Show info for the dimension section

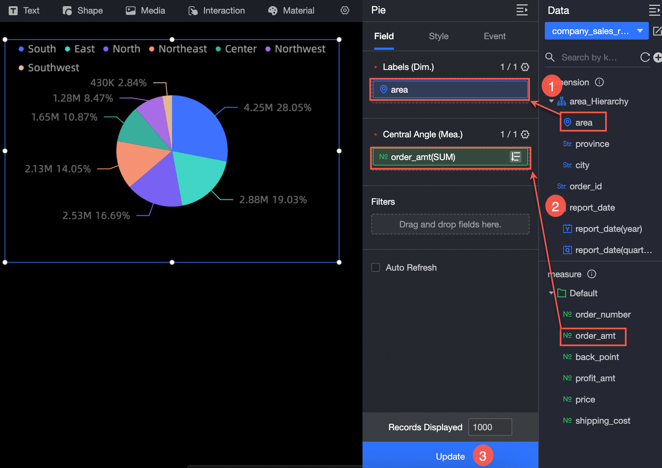pos(599,82)
